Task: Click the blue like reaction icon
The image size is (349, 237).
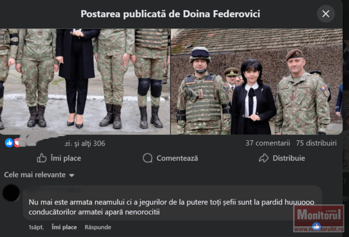Action: tap(9, 143)
